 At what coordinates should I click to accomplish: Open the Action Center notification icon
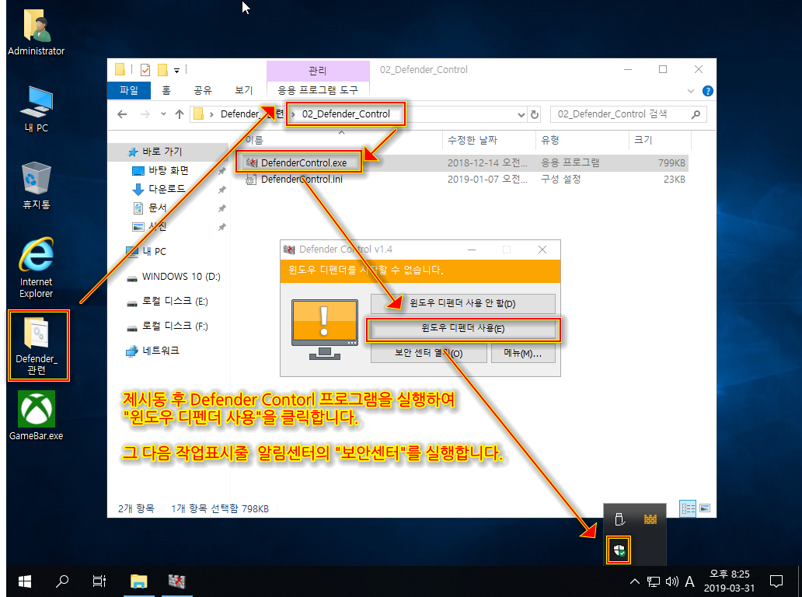(x=776, y=581)
